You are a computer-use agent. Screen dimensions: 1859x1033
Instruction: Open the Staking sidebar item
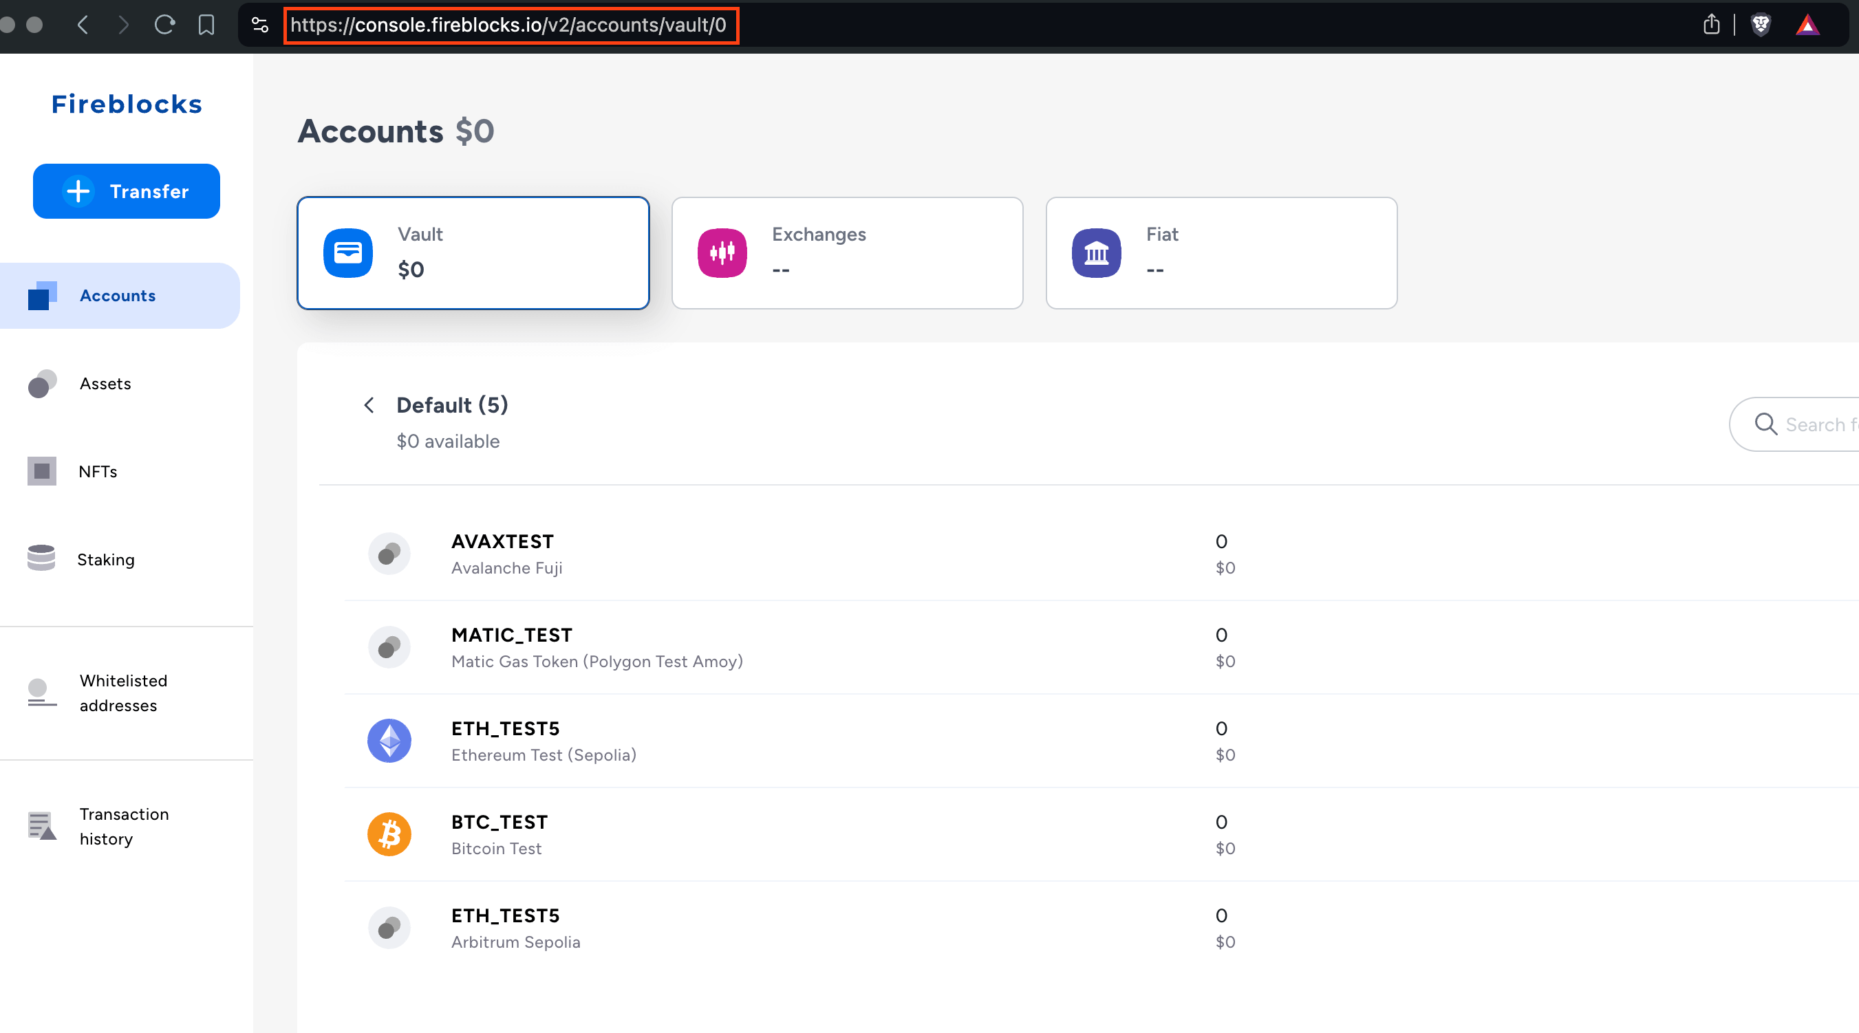(105, 560)
